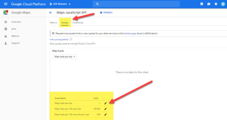This screenshot has width=227, height=120.
Task: Open the hamburger navigation menu
Action: click(6, 4)
